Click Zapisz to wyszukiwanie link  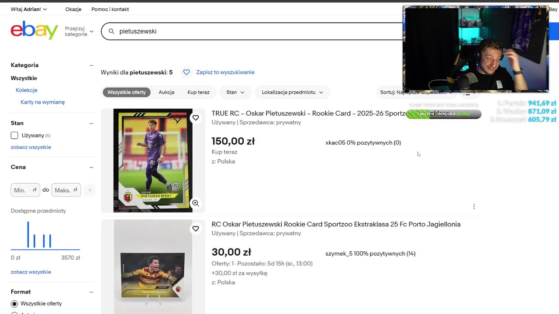click(x=225, y=72)
